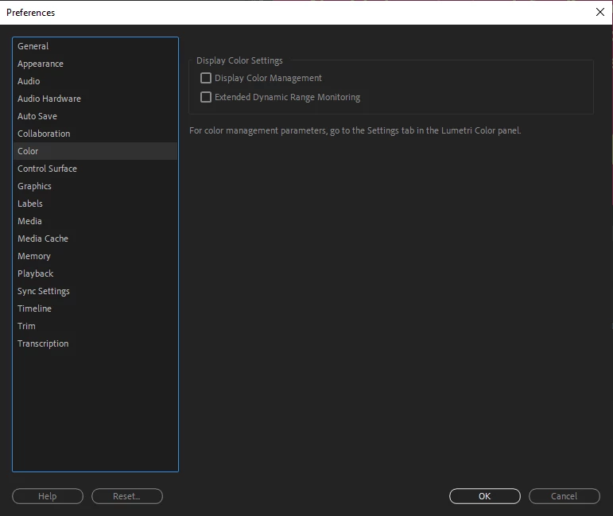Open the Collaboration category
The image size is (613, 516).
point(95,134)
